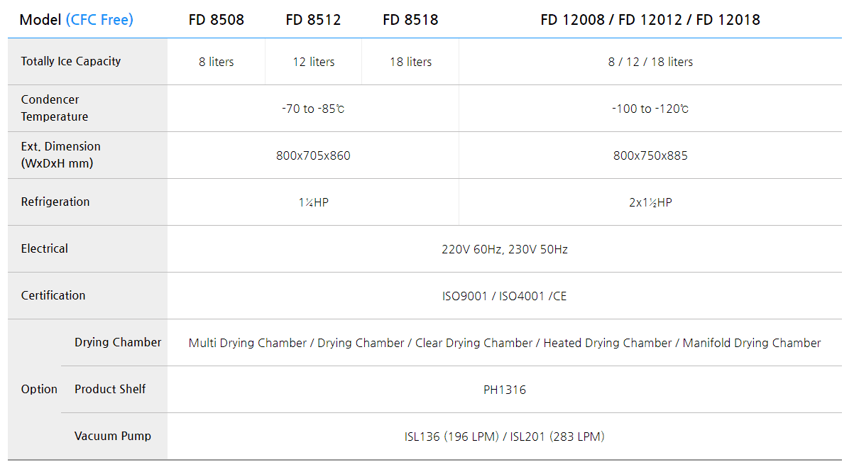
Task: Select the ISO9001 / ISO4001 /CE certification text
Action: click(505, 296)
